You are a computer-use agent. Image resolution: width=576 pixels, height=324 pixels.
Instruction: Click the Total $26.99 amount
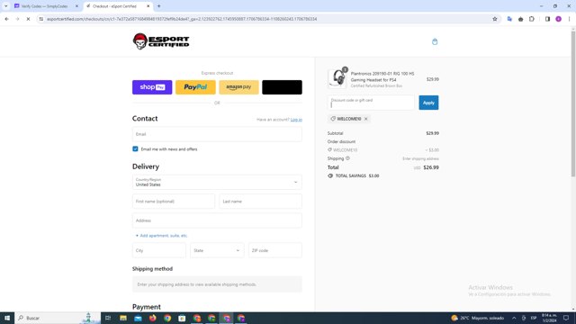[431, 167]
